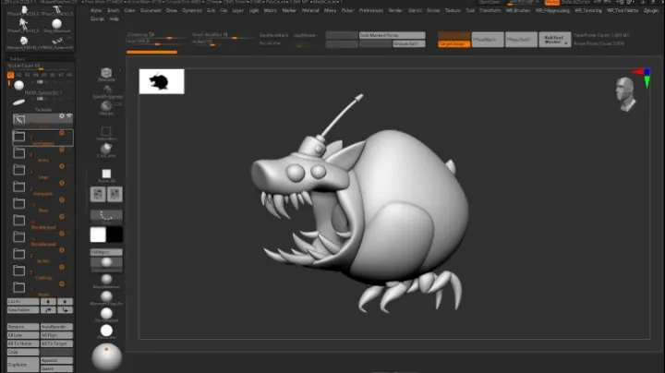Screen dimensions: 665x373
Task: Click the Groups Split button
Action: pyautogui.click(x=409, y=43)
